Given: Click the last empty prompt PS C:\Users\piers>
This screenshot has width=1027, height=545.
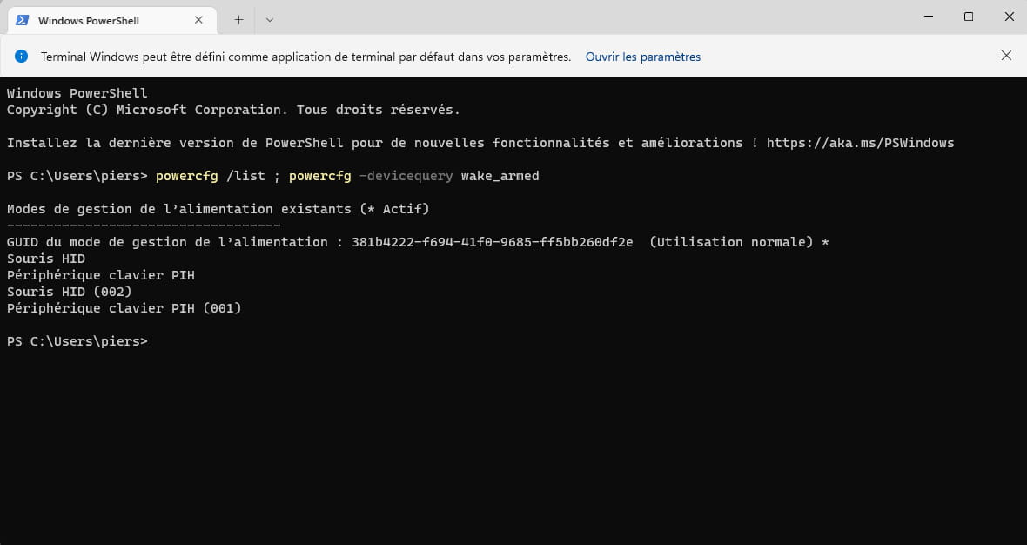Looking at the screenshot, I should [77, 341].
